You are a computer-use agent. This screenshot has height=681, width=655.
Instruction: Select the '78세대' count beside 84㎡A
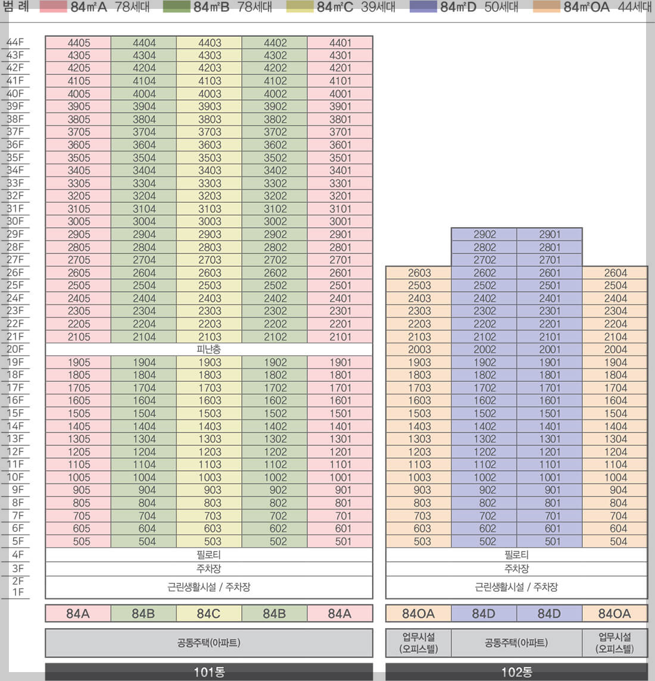[132, 7]
